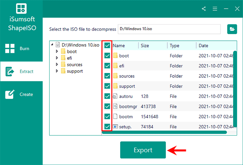Screen dimensions: 243x165
Task: Click the efi folder icon in tree
Action: (63, 58)
